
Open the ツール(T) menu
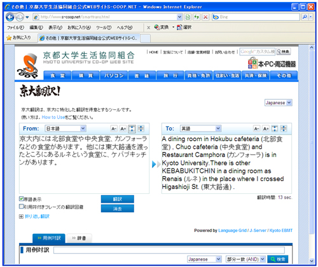[x=104, y=27]
